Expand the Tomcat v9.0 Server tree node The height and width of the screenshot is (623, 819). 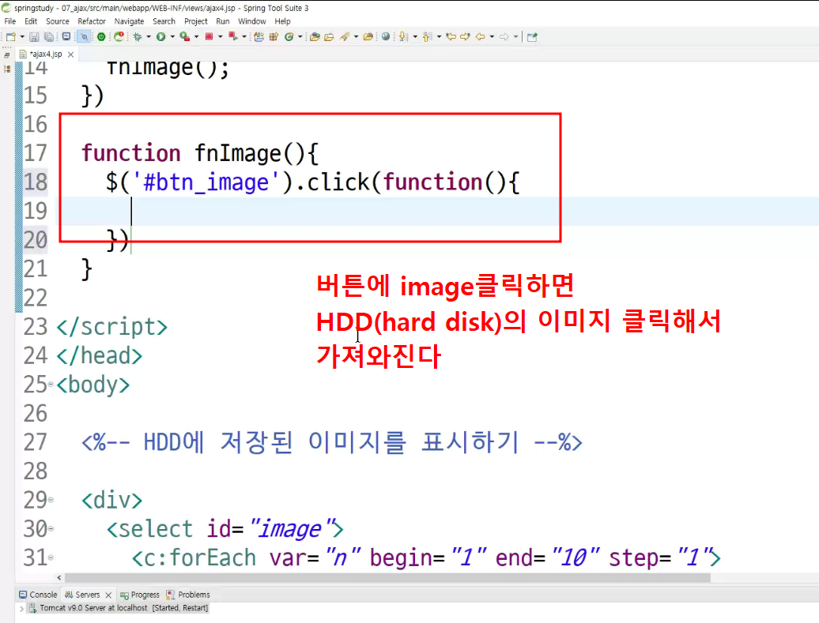pyautogui.click(x=21, y=608)
